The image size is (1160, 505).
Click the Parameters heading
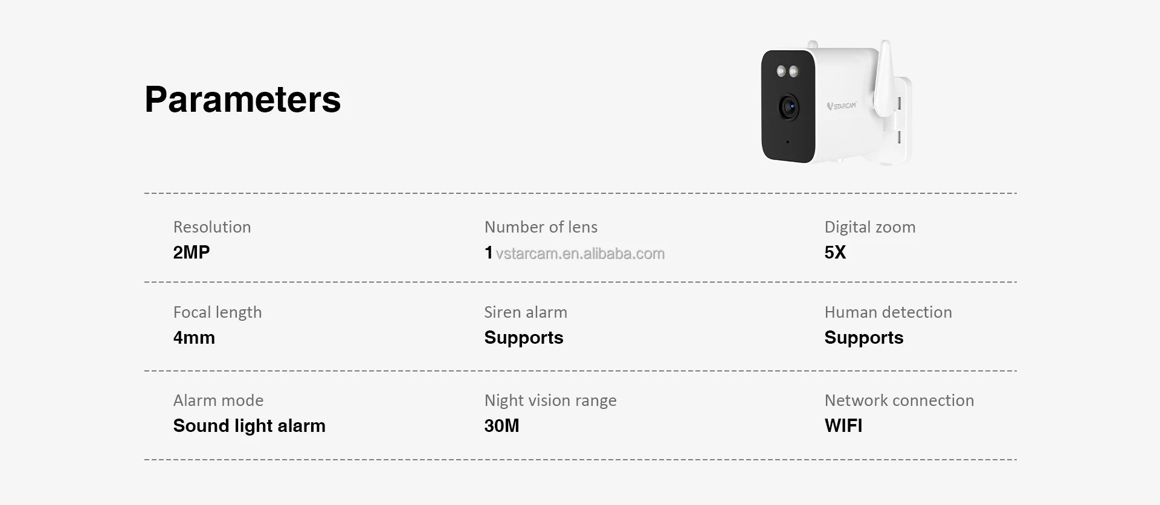pos(242,99)
